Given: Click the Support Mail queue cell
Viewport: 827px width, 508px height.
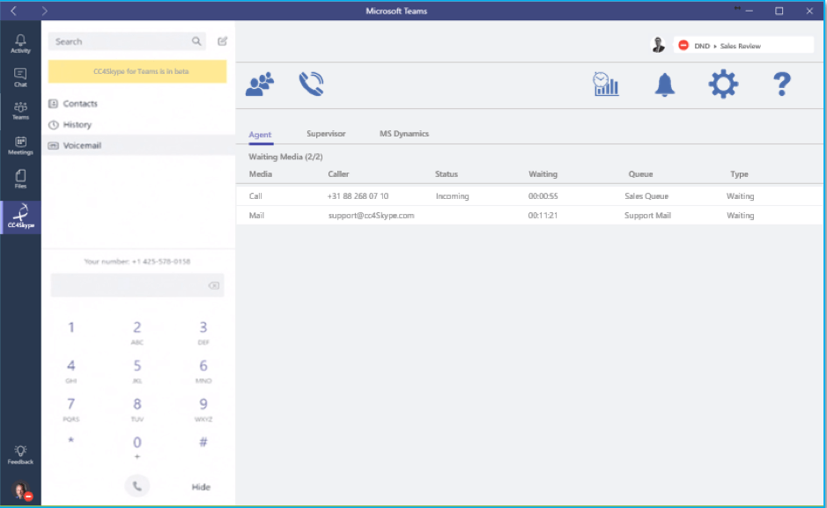Looking at the screenshot, I should (x=647, y=216).
